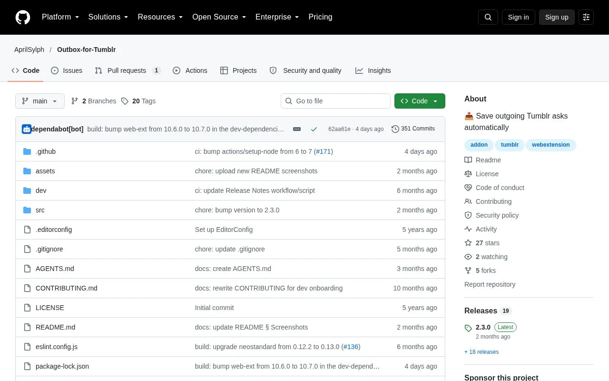The height and width of the screenshot is (381, 609).
Task: Open the main branch dropdown
Action: [x=40, y=101]
